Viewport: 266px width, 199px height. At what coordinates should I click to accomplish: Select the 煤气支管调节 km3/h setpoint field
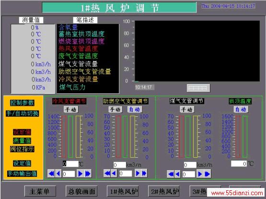pos(190,165)
